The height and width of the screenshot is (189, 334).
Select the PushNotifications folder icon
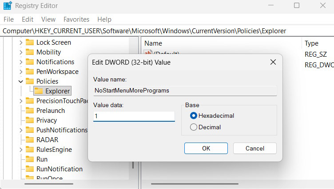tap(30, 130)
